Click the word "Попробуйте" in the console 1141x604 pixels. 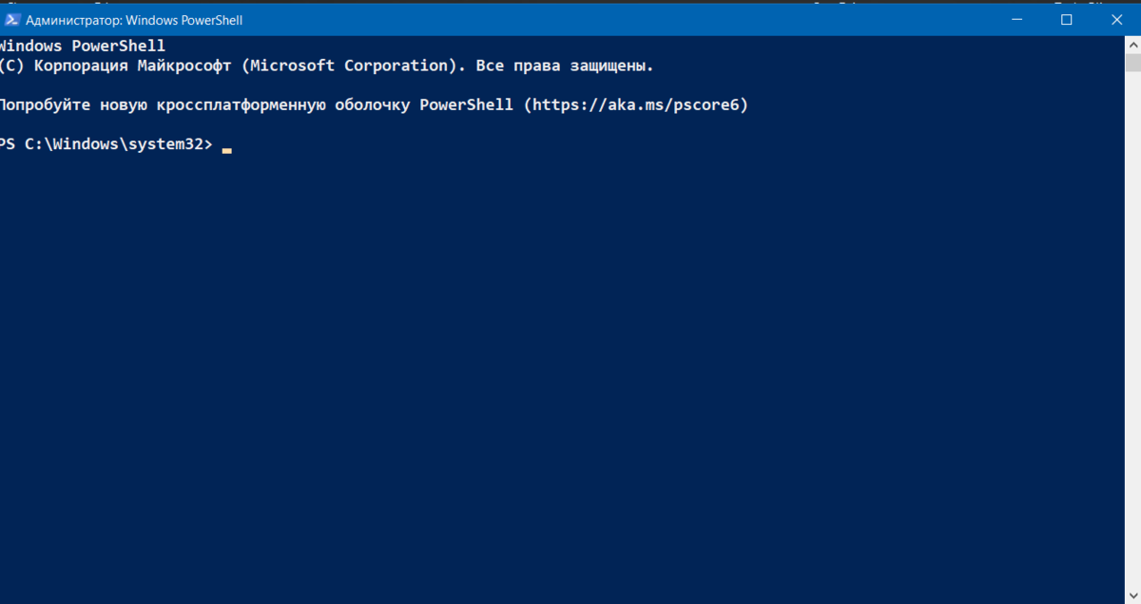tap(48, 105)
